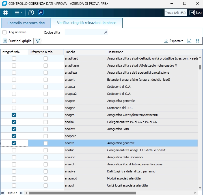
Task: Check Riferimenti a tab. for anaditasm
Action: (46, 66)
